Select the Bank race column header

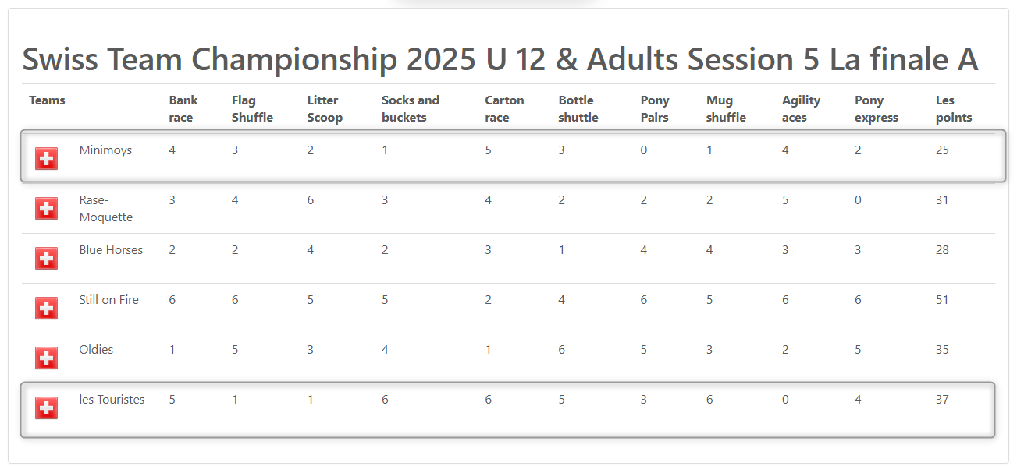(183, 109)
